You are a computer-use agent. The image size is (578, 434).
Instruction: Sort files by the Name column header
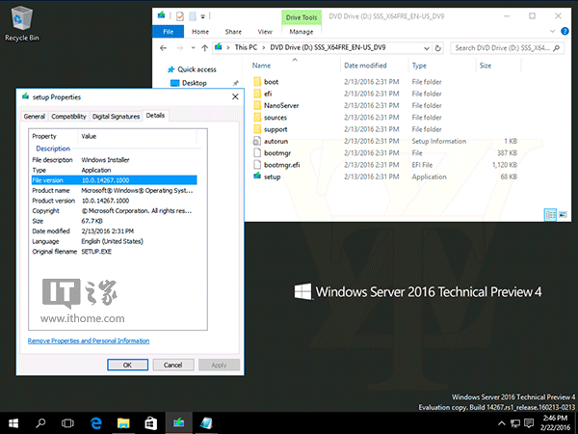[x=261, y=66]
